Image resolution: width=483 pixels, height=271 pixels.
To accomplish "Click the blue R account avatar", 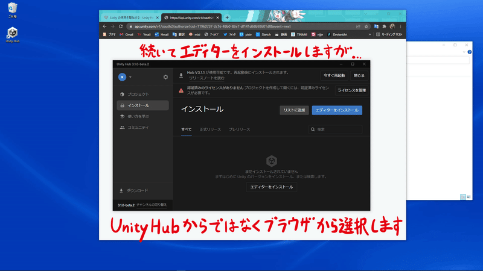I will pos(123,77).
